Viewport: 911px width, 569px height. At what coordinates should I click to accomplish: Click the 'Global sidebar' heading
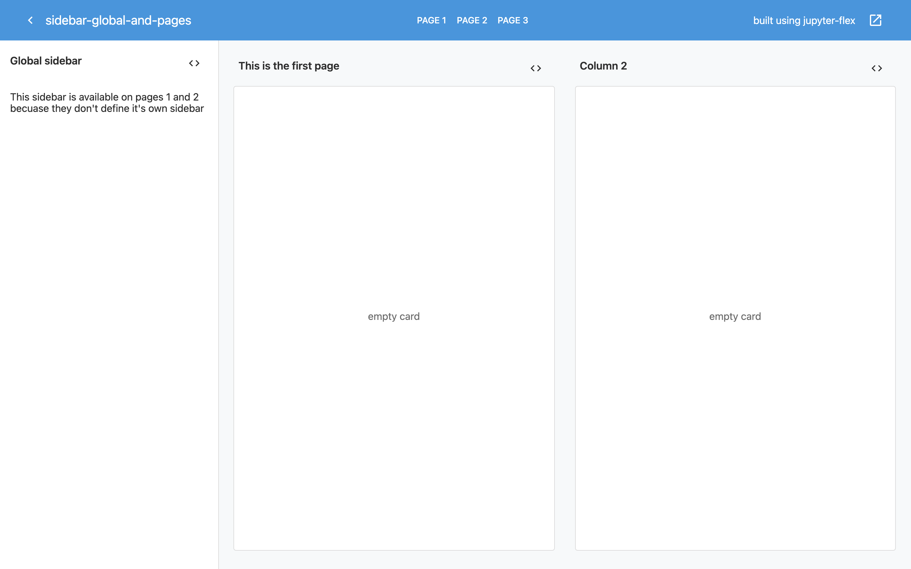click(x=46, y=61)
